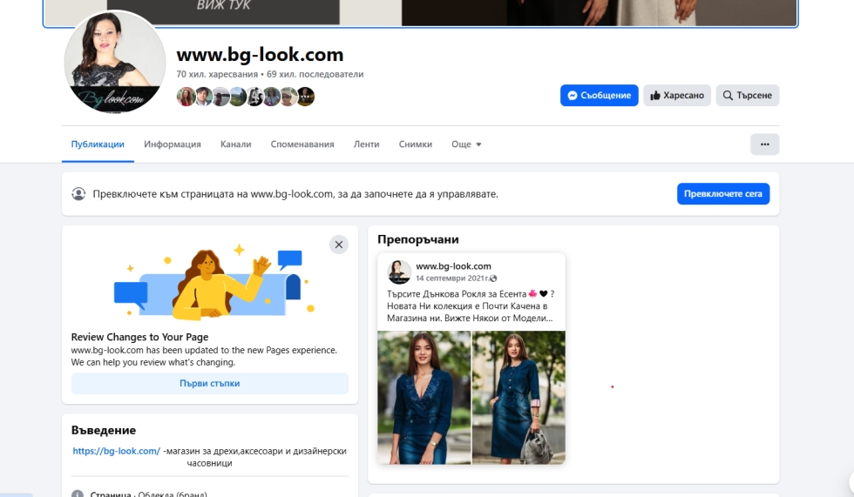Screen dimensions: 854x497
Task: Click the cover photo ВИЖ ТУК banner
Action: pos(420,13)
